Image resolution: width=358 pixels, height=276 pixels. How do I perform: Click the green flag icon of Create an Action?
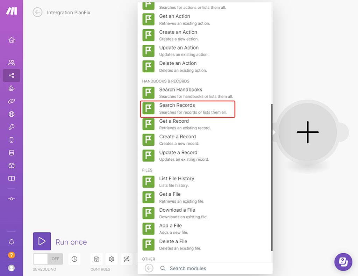point(148,35)
